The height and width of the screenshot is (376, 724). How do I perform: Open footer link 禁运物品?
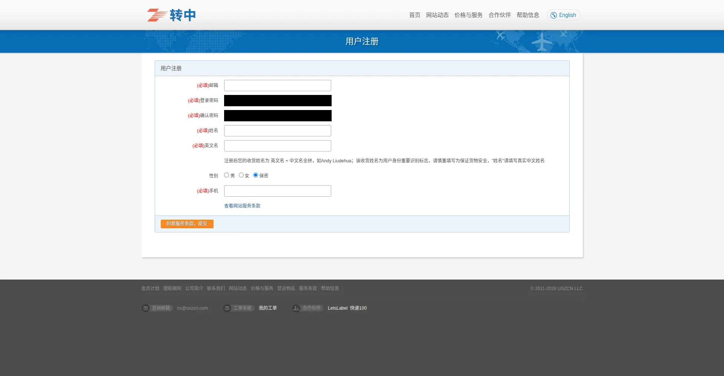point(286,289)
